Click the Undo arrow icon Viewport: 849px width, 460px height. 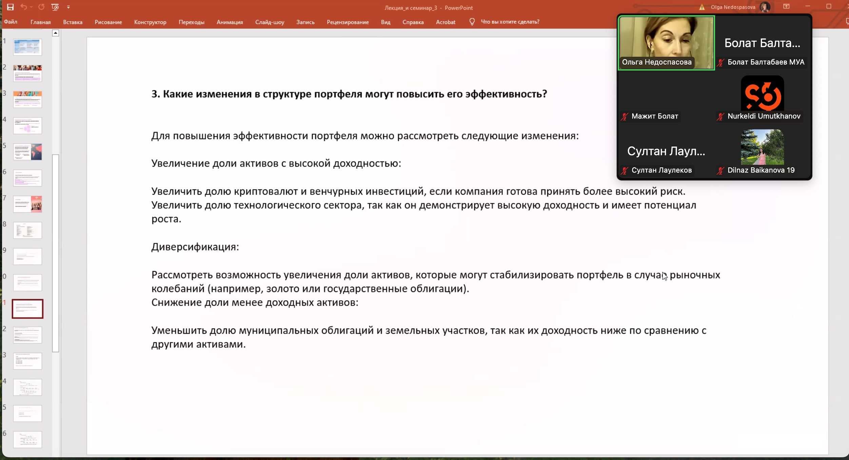[23, 7]
